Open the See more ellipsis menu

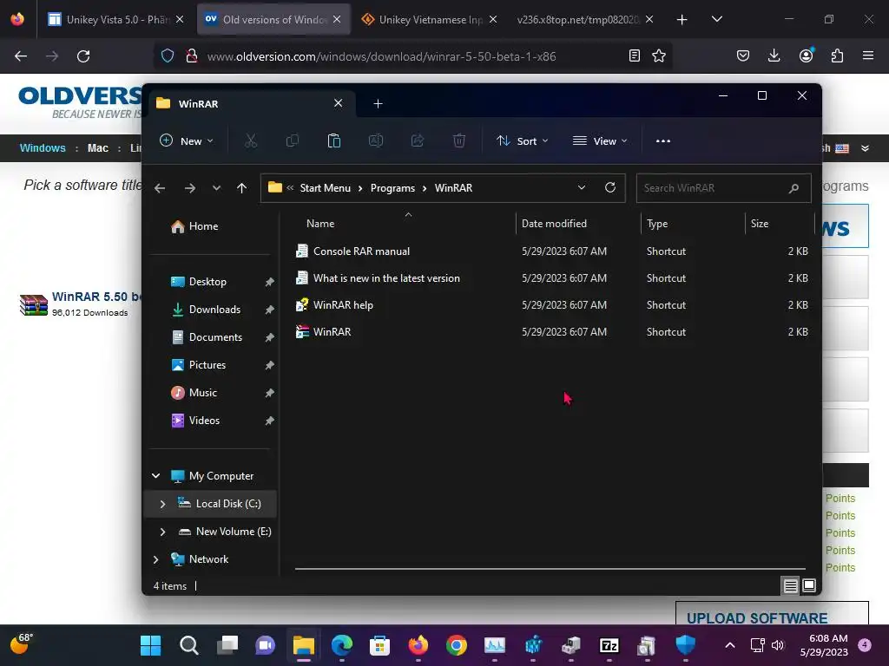pos(662,141)
